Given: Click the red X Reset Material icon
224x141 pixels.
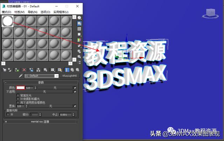Looking at the screenshot, I should click(24, 70).
